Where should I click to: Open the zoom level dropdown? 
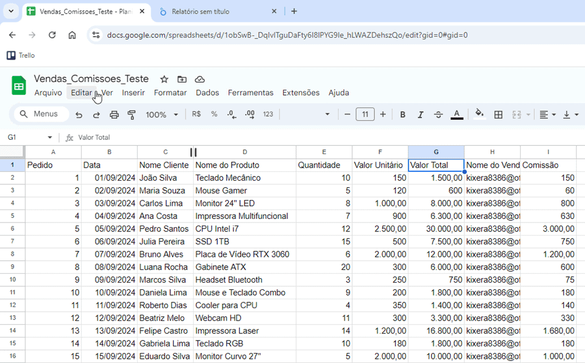click(x=161, y=115)
